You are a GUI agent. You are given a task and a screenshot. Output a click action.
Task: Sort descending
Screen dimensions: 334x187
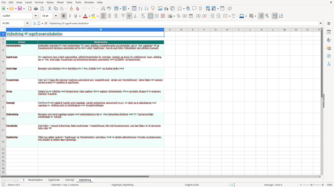pyautogui.click(x=146, y=9)
